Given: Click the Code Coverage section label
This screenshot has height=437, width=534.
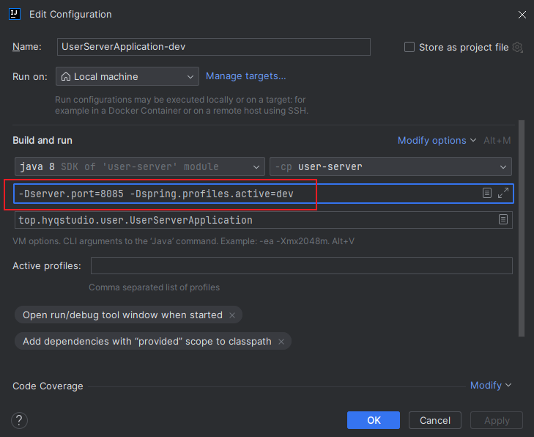Looking at the screenshot, I should pos(48,386).
